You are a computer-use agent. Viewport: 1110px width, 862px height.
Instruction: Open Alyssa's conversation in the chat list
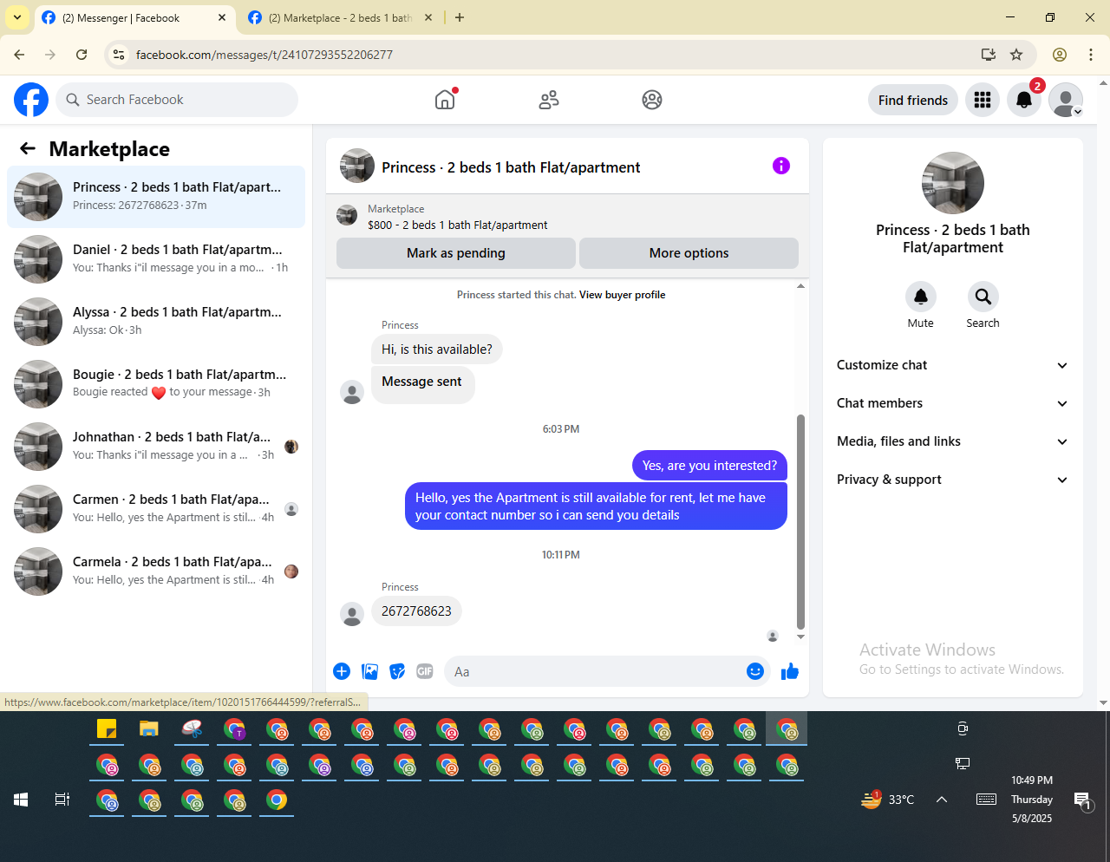[156, 322]
